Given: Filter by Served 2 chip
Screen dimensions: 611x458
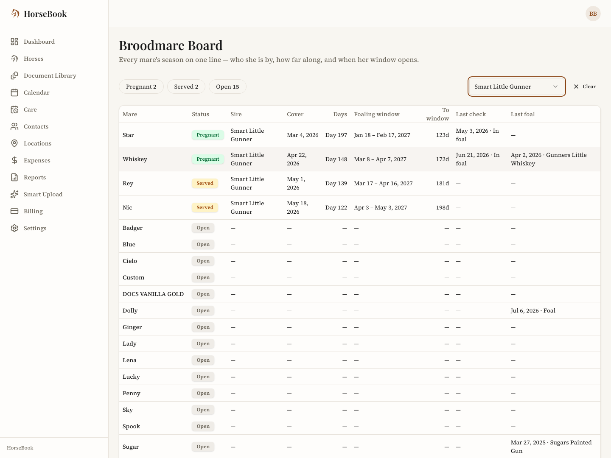Looking at the screenshot, I should pyautogui.click(x=186, y=87).
